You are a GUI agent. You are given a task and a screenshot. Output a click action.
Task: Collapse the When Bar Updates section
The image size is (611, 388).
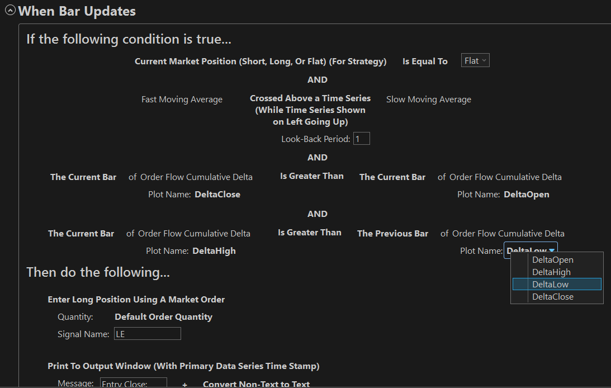click(10, 11)
